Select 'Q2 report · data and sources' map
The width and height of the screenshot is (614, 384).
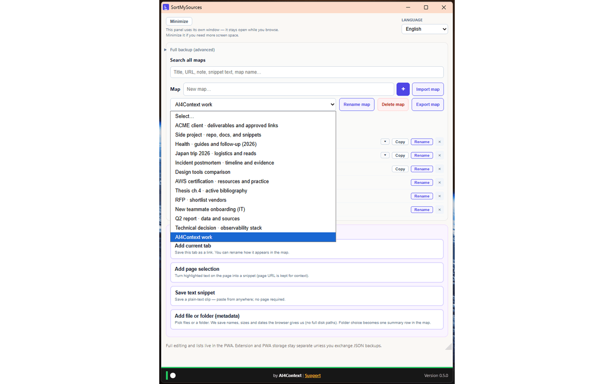253,219
